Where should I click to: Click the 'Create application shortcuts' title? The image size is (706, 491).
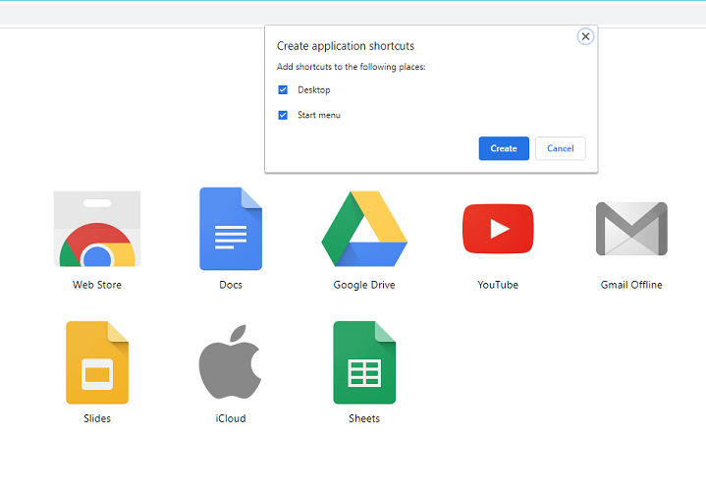(346, 46)
